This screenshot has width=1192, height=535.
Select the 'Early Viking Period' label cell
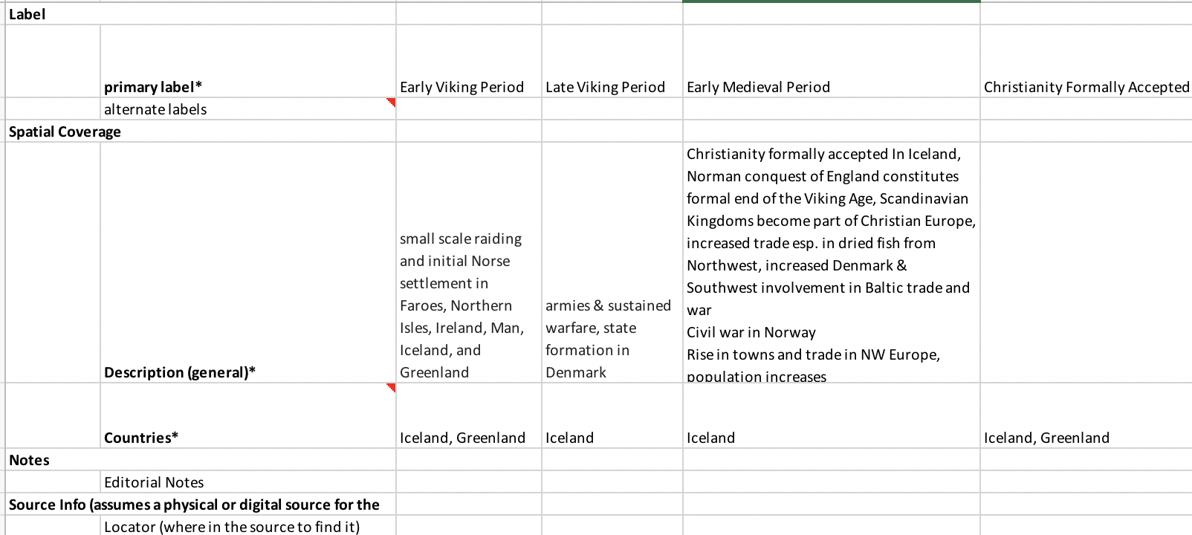(x=469, y=61)
